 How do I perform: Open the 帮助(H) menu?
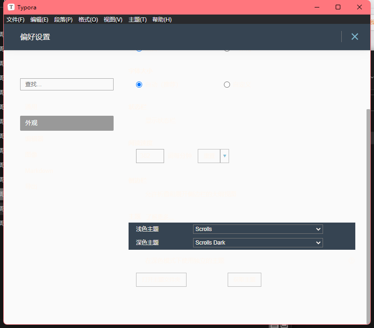pos(162,20)
